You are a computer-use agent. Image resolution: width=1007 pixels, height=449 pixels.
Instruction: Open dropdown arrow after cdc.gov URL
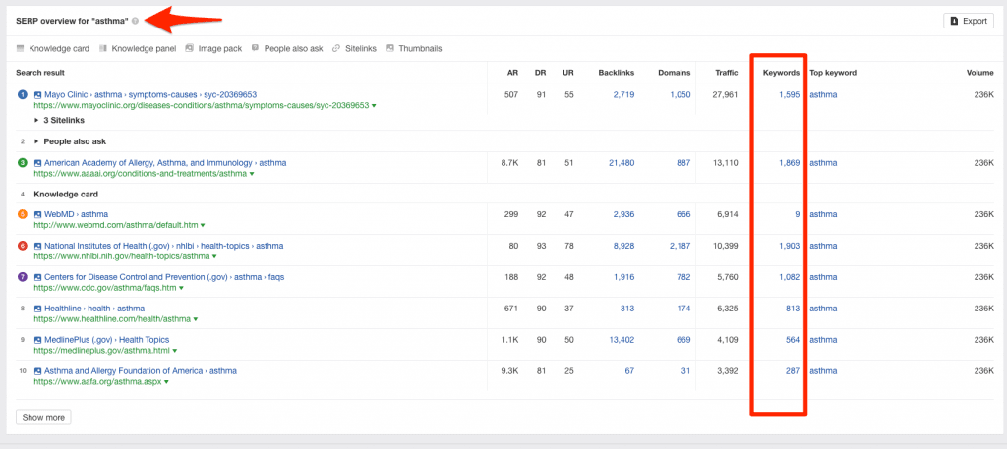coord(181,288)
